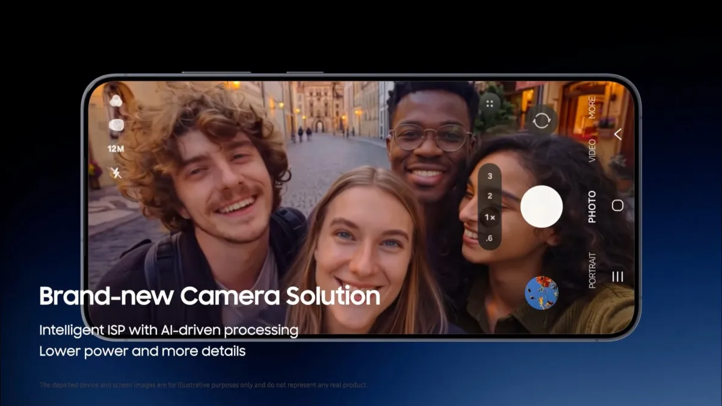
Task: Choose .6 ultra-wide zoom
Action: coord(490,239)
